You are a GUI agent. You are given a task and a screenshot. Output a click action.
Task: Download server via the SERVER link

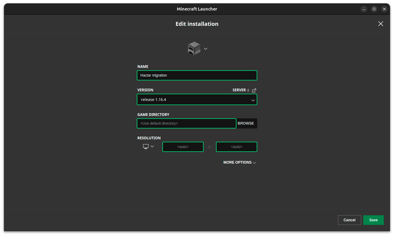click(241, 90)
